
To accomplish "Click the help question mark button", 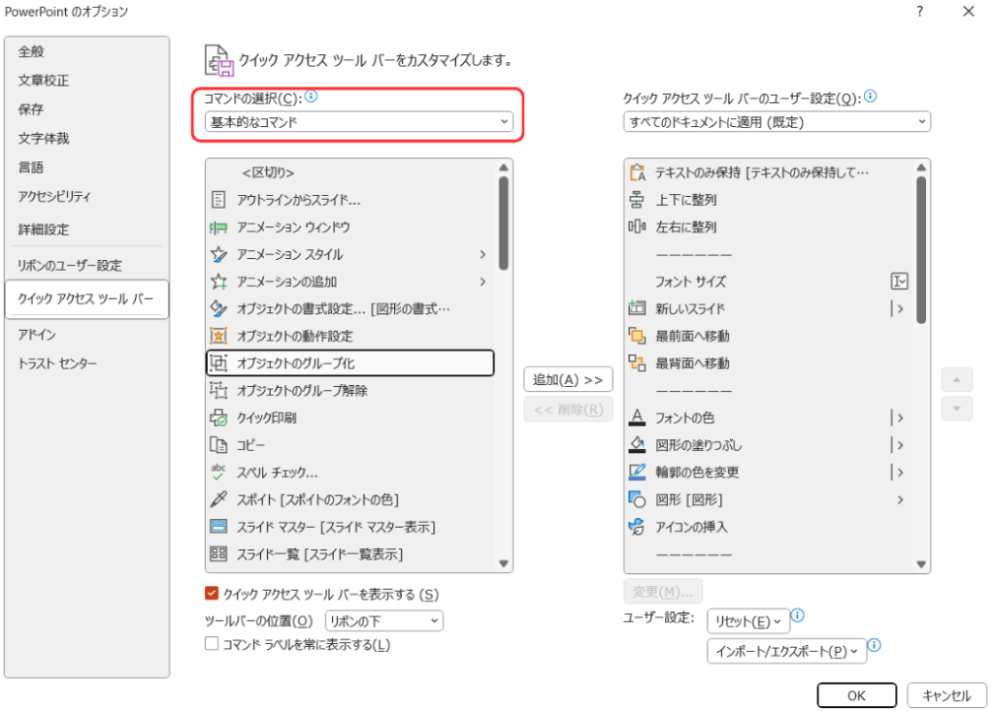I will point(920,12).
